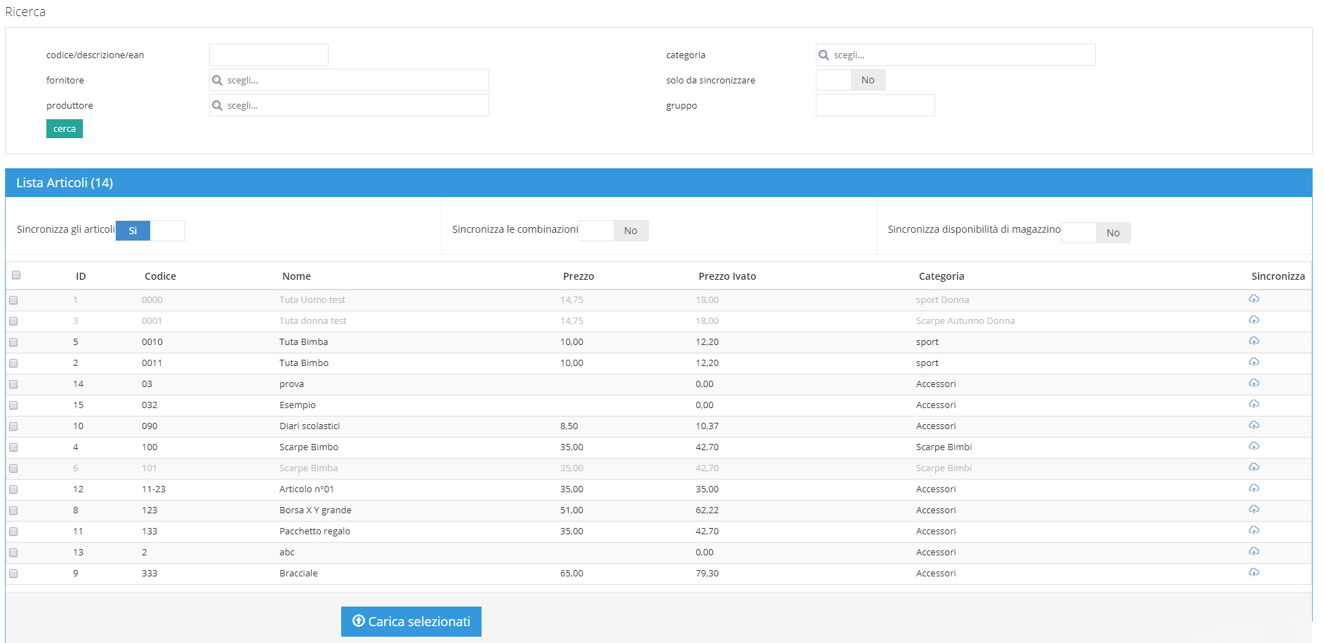Focus the gruppo input field

875,105
